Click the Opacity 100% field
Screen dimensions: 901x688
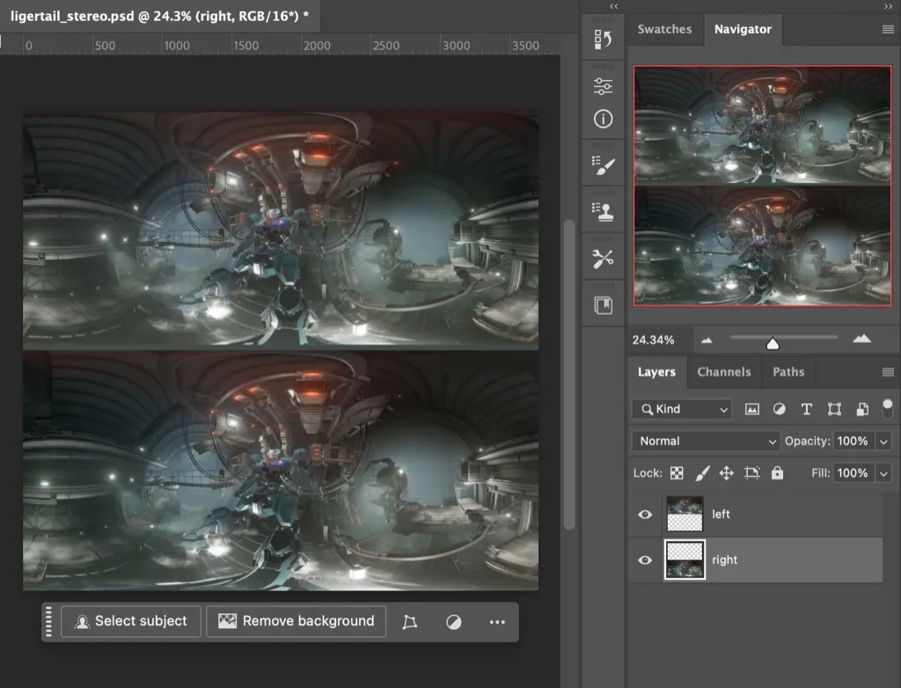tap(853, 442)
